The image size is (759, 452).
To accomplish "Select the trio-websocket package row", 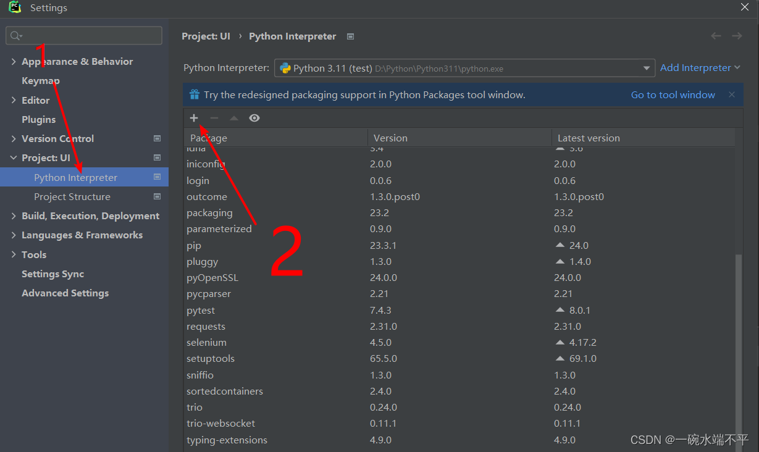I will pos(459,423).
